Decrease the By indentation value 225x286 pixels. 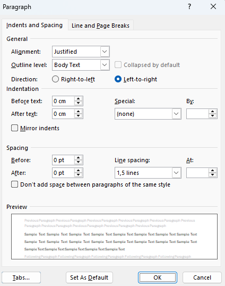click(213, 116)
